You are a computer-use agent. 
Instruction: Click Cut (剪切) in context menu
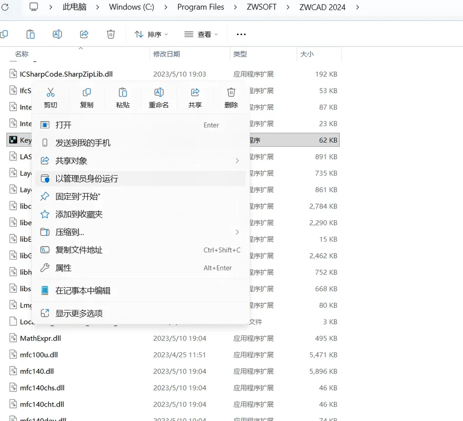pos(50,98)
